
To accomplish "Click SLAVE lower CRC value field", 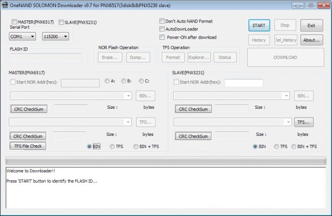I will tap(232, 136).
